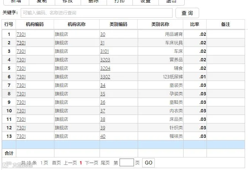Open the 7301 link in the 帽袜类 row
This screenshot has height=170, width=248.
point(21,136)
